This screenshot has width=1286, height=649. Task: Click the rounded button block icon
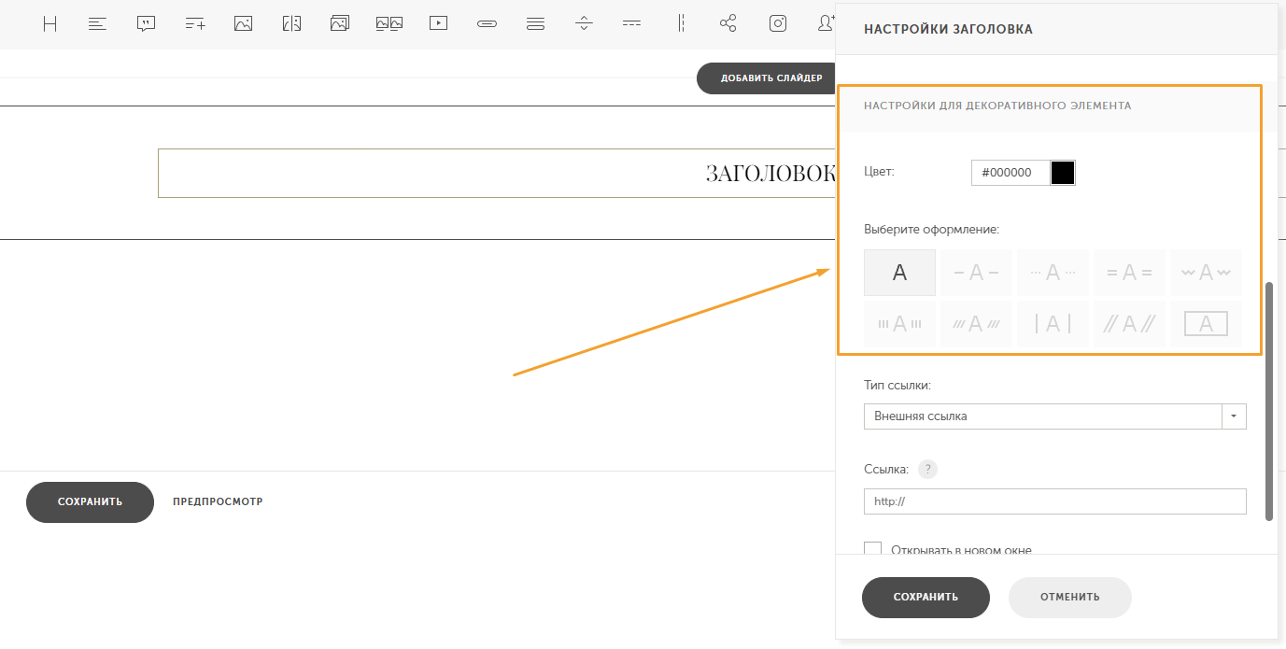pyautogui.click(x=487, y=24)
